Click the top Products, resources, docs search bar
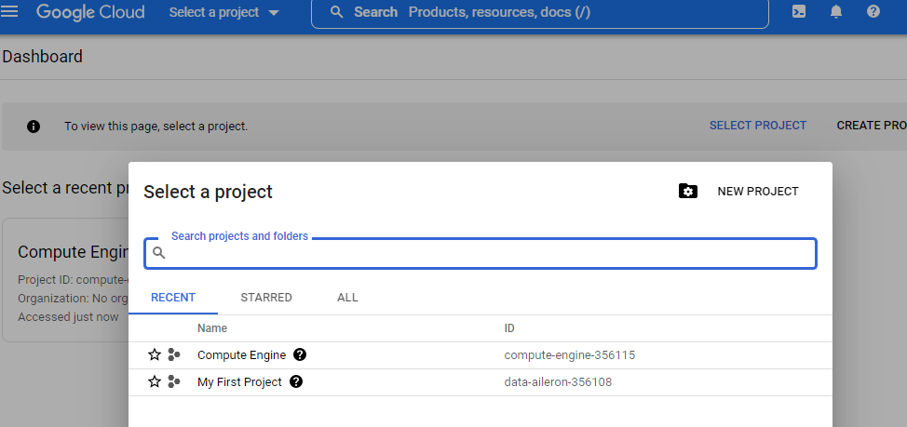Screen dimensions: 907x427 click(x=540, y=12)
